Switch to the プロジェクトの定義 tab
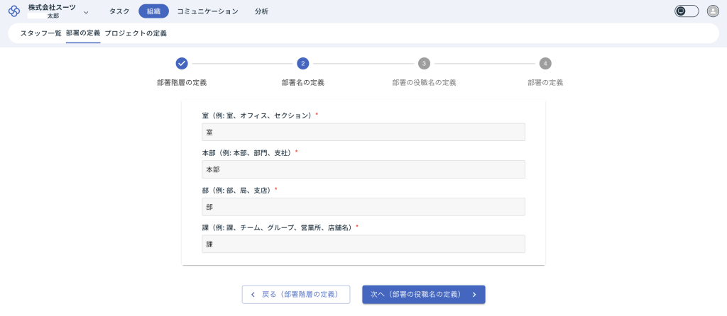Screen dimensions: 727x316 136,33
